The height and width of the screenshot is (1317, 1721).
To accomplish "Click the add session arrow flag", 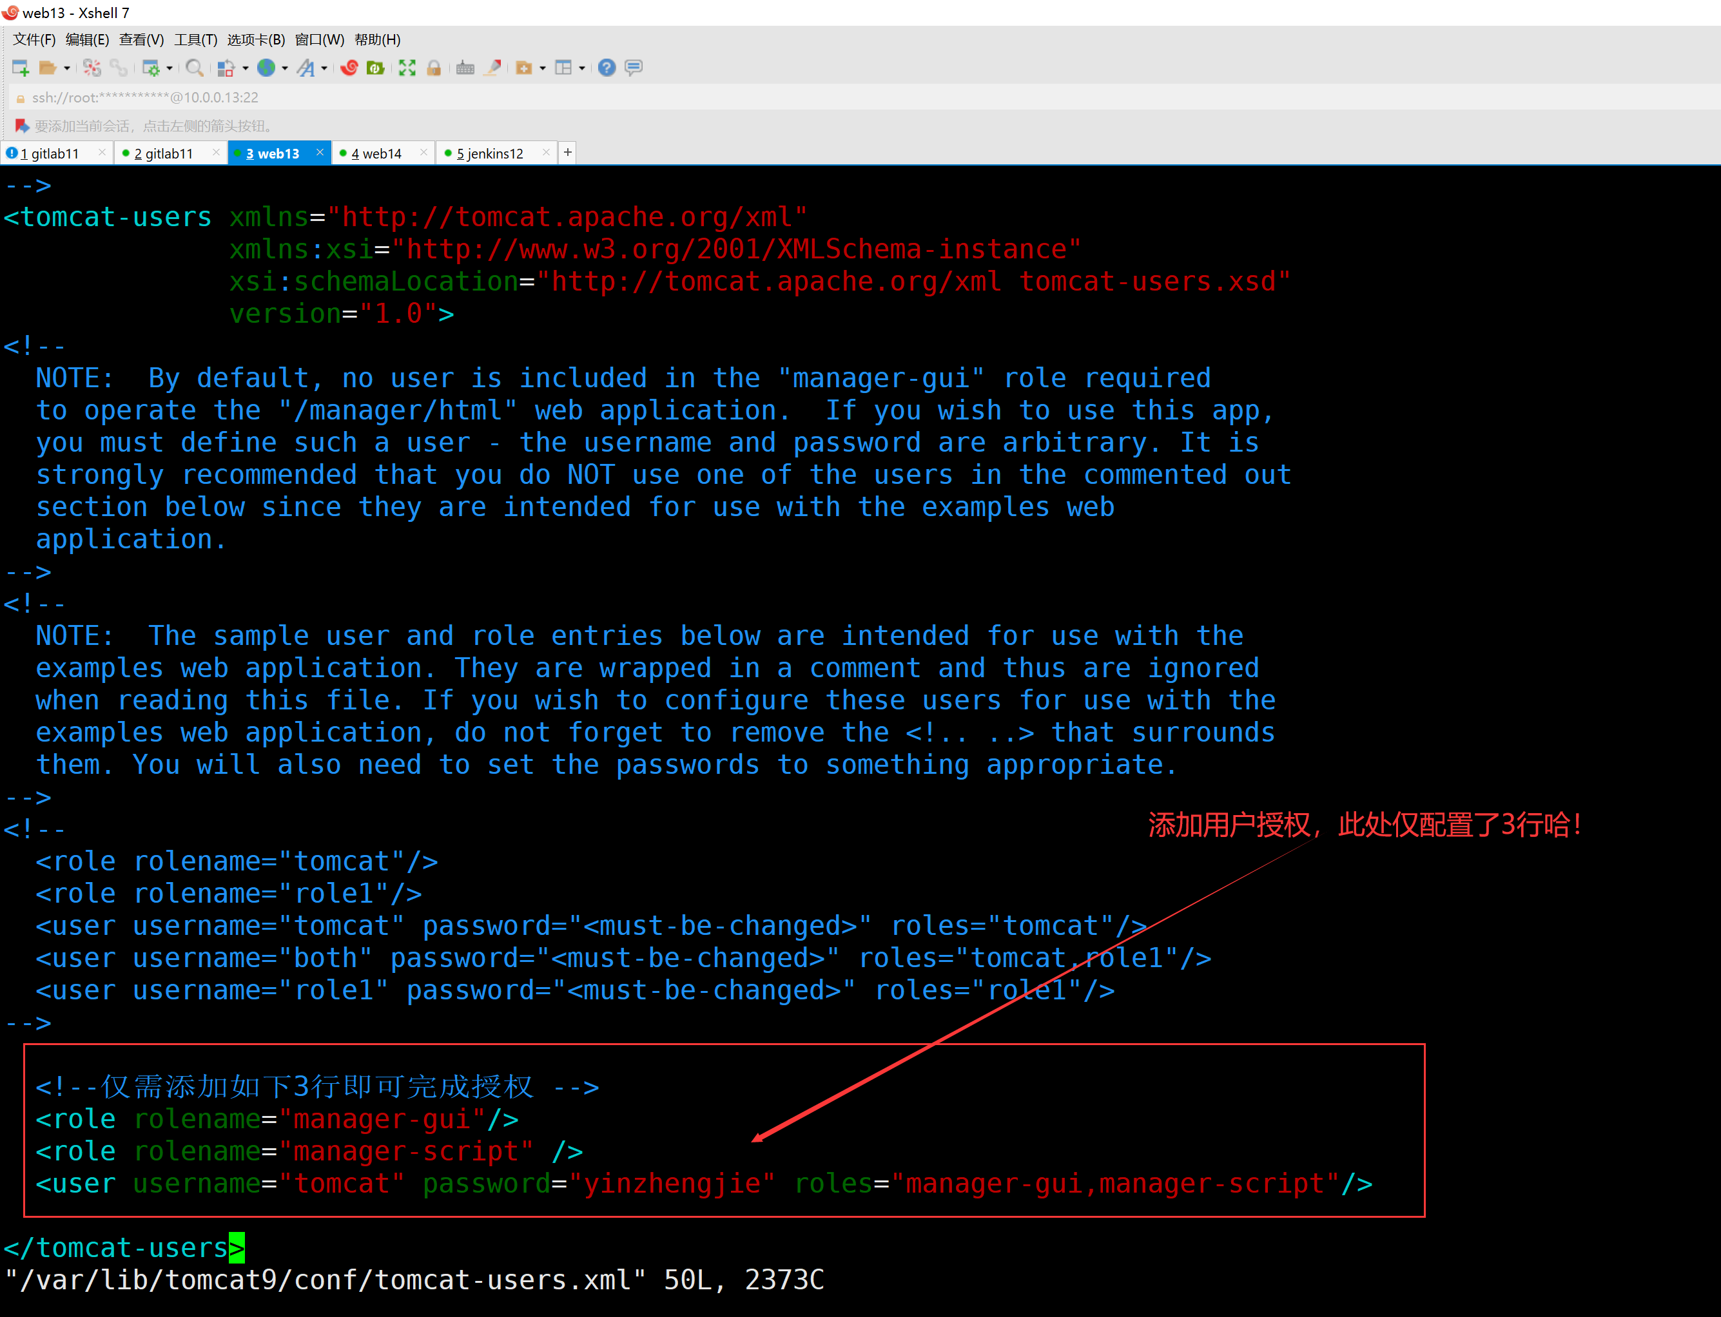I will pyautogui.click(x=21, y=126).
